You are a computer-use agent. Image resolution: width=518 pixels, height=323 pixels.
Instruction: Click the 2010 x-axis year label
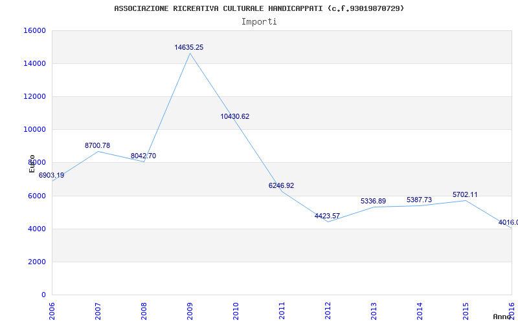(x=236, y=311)
